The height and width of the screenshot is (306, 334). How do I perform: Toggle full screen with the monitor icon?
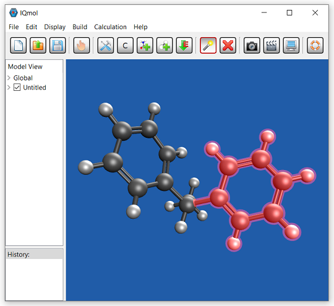coord(291,45)
